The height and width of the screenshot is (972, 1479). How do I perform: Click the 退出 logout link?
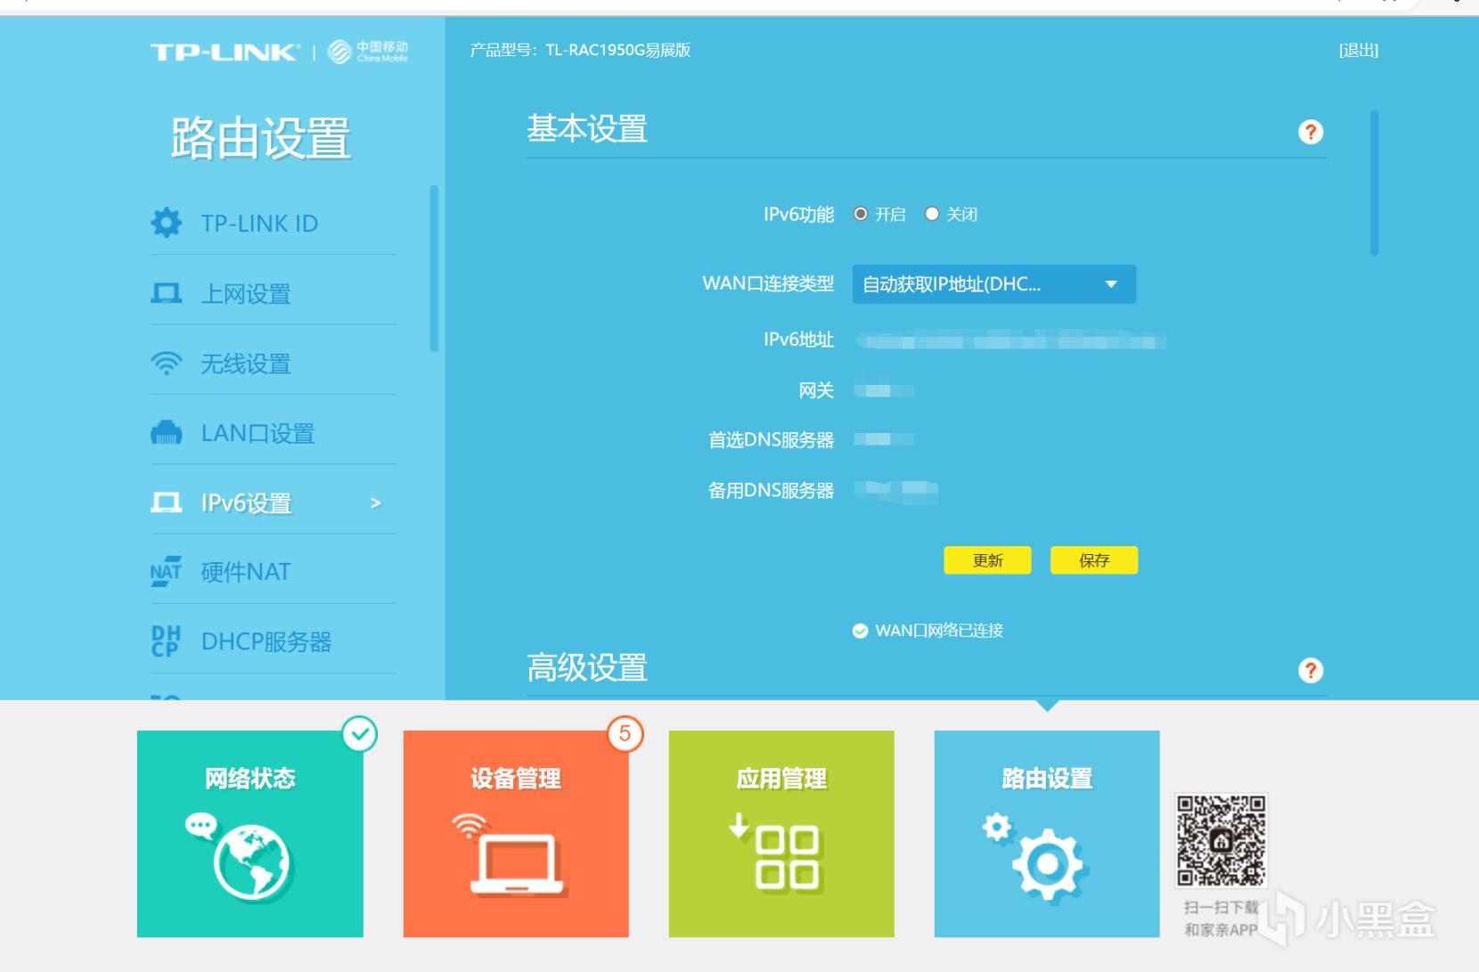point(1359,51)
